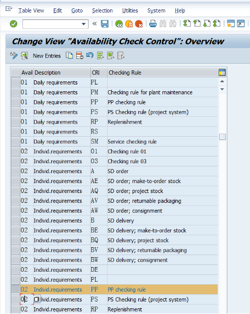Select row 02 Individ.requirements BW
The height and width of the screenshot is (314, 250).
pos(16,260)
